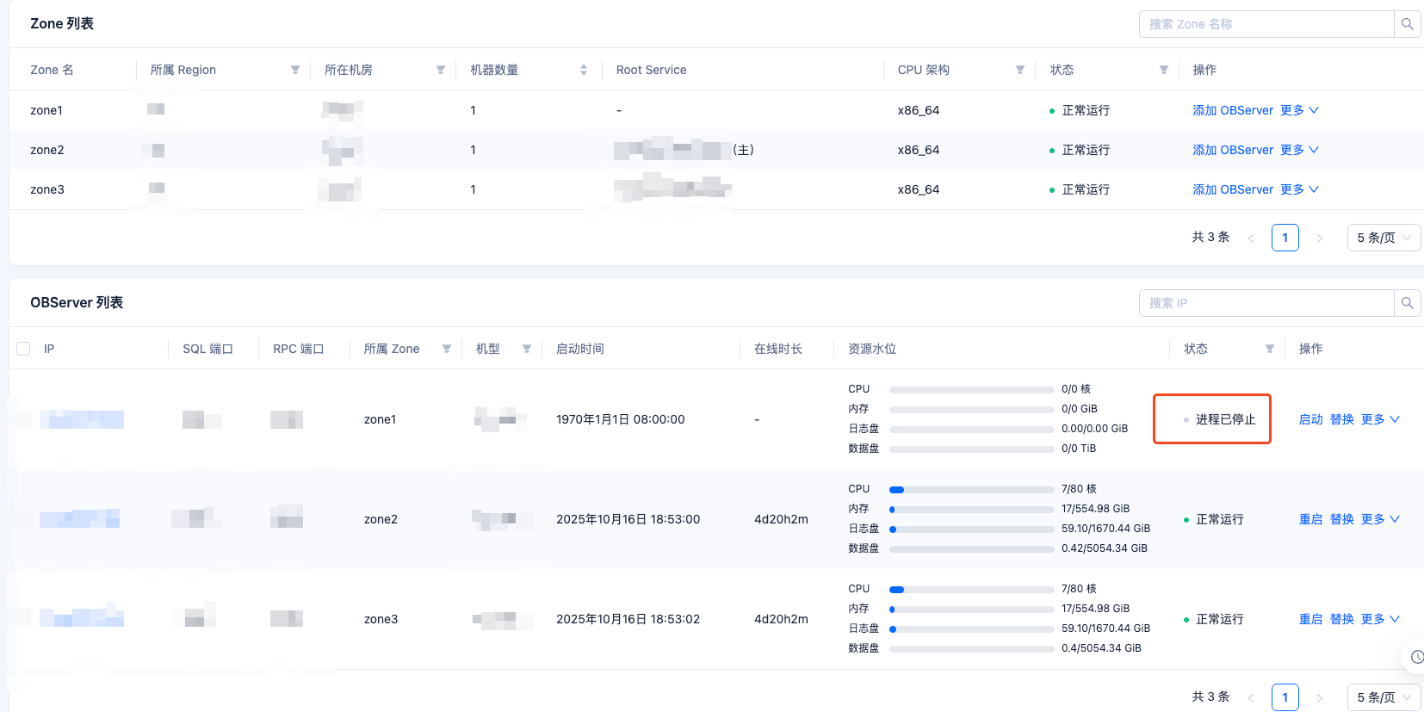Open the 机型 column filter icon
This screenshot has height=712, width=1424.
(527, 349)
